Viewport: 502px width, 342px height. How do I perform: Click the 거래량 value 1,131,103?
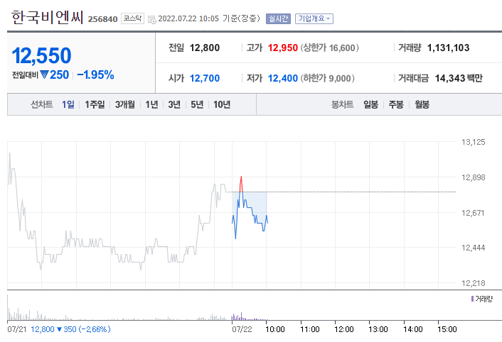[x=448, y=48]
